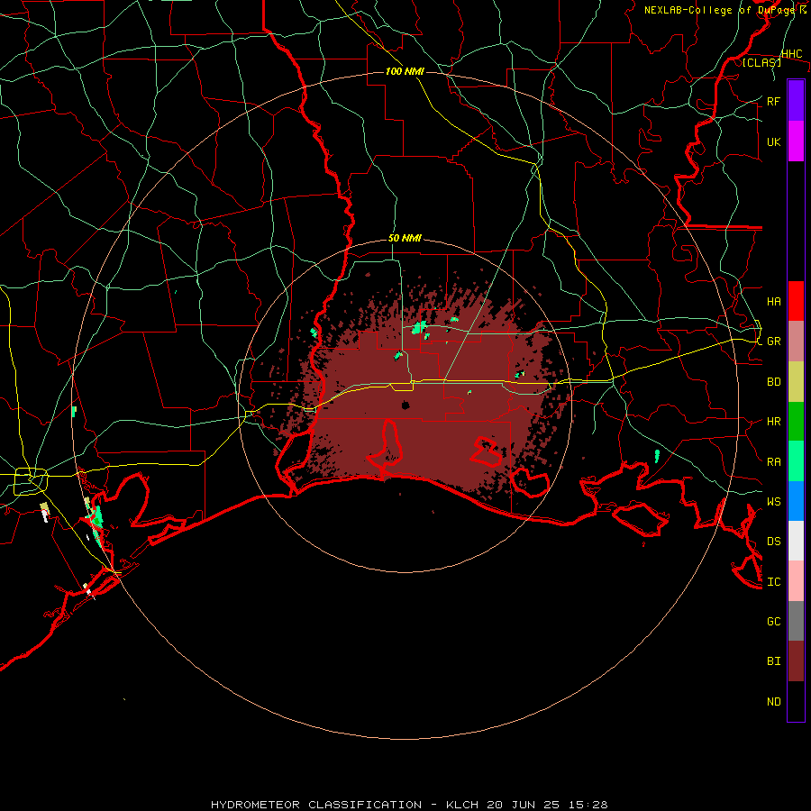The image size is (811, 811).
Task: Click the 'HA' legend label
Action: tap(773, 301)
